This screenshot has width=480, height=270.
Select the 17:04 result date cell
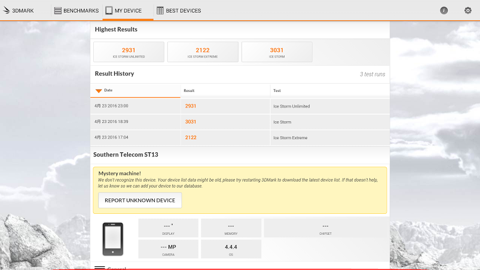[135, 137]
